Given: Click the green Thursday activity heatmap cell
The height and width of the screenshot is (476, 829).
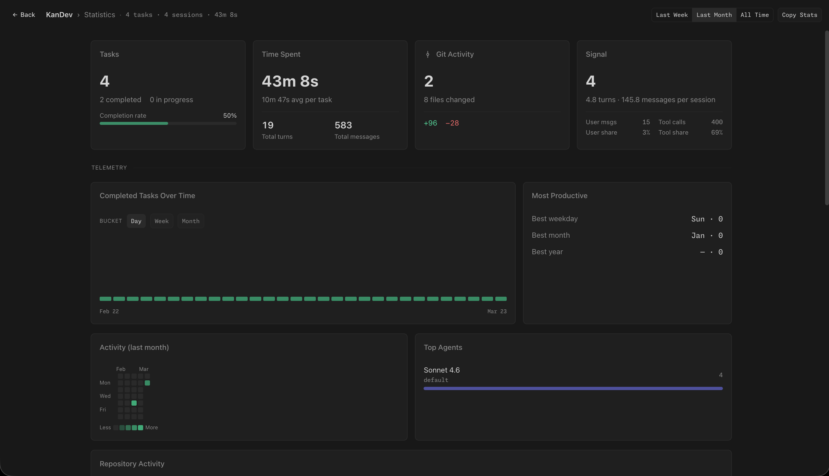Looking at the screenshot, I should pyautogui.click(x=134, y=403).
